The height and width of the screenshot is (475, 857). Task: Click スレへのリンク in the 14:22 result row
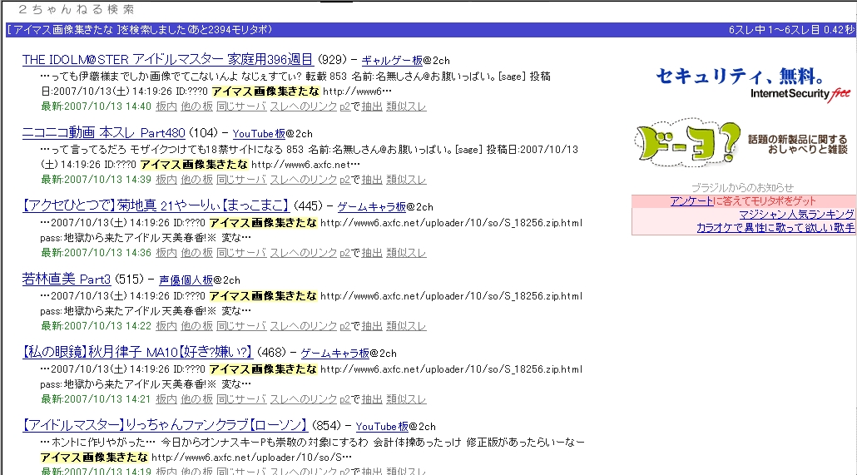coord(304,326)
